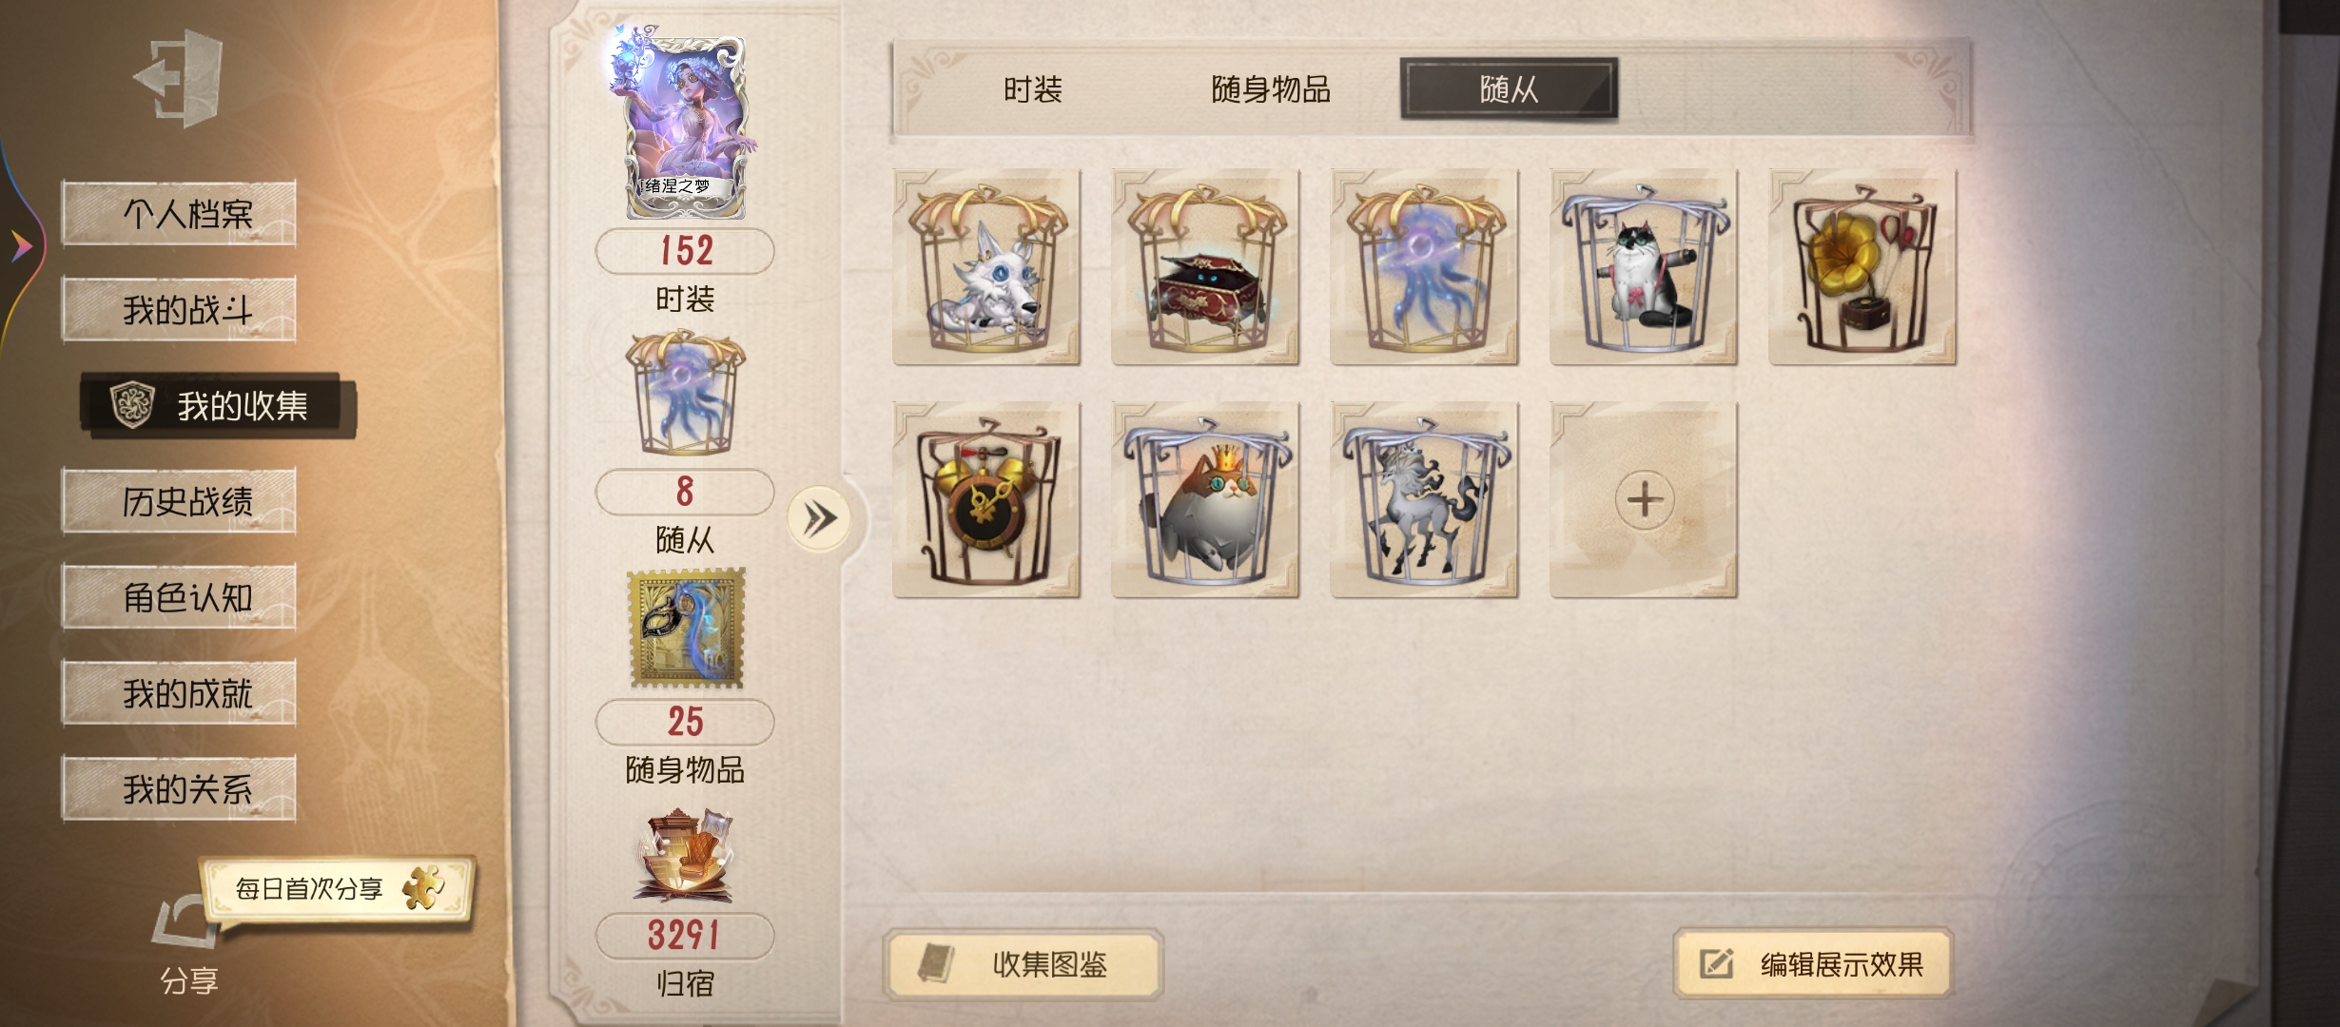The width and height of the screenshot is (2340, 1027).
Task: Open 个人档案 in the sidebar
Action: click(179, 213)
